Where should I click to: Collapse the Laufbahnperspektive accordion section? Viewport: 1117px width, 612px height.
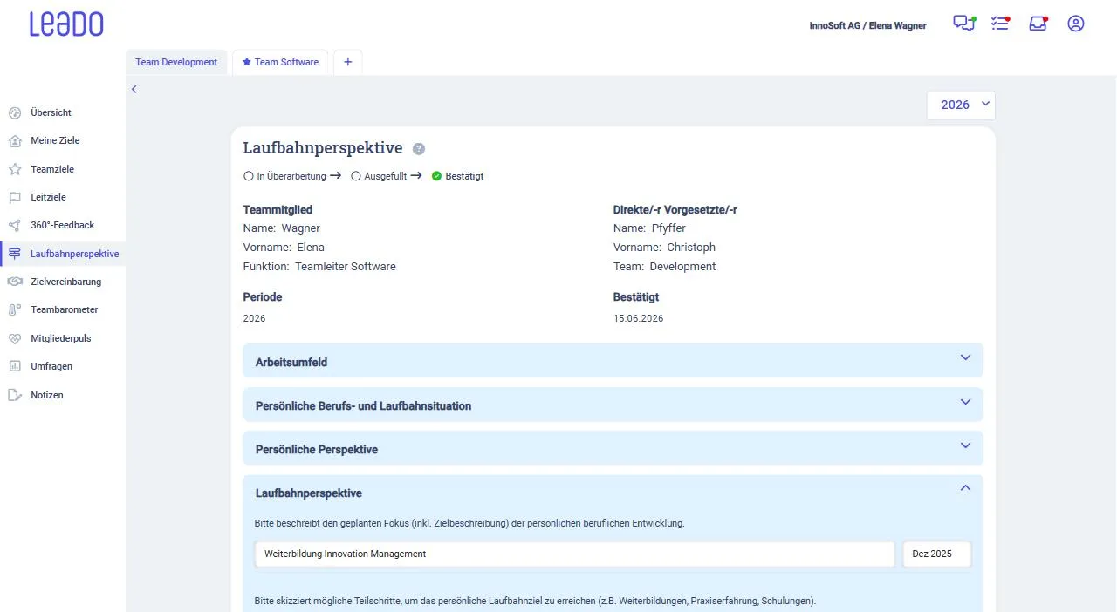pos(965,488)
